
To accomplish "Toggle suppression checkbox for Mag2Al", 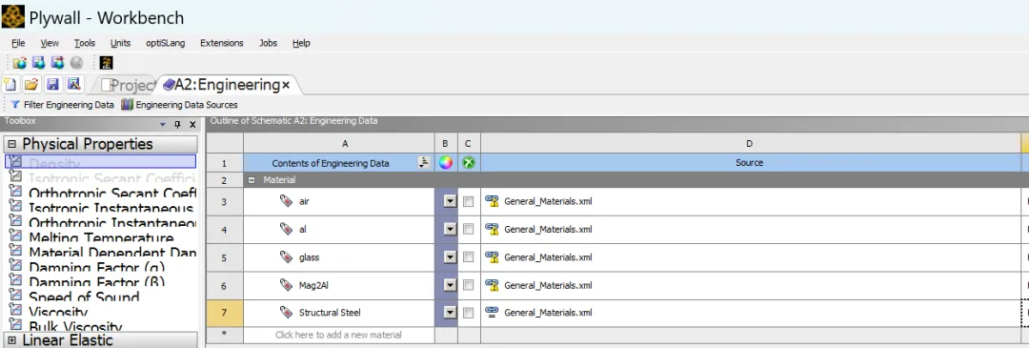I will [468, 285].
